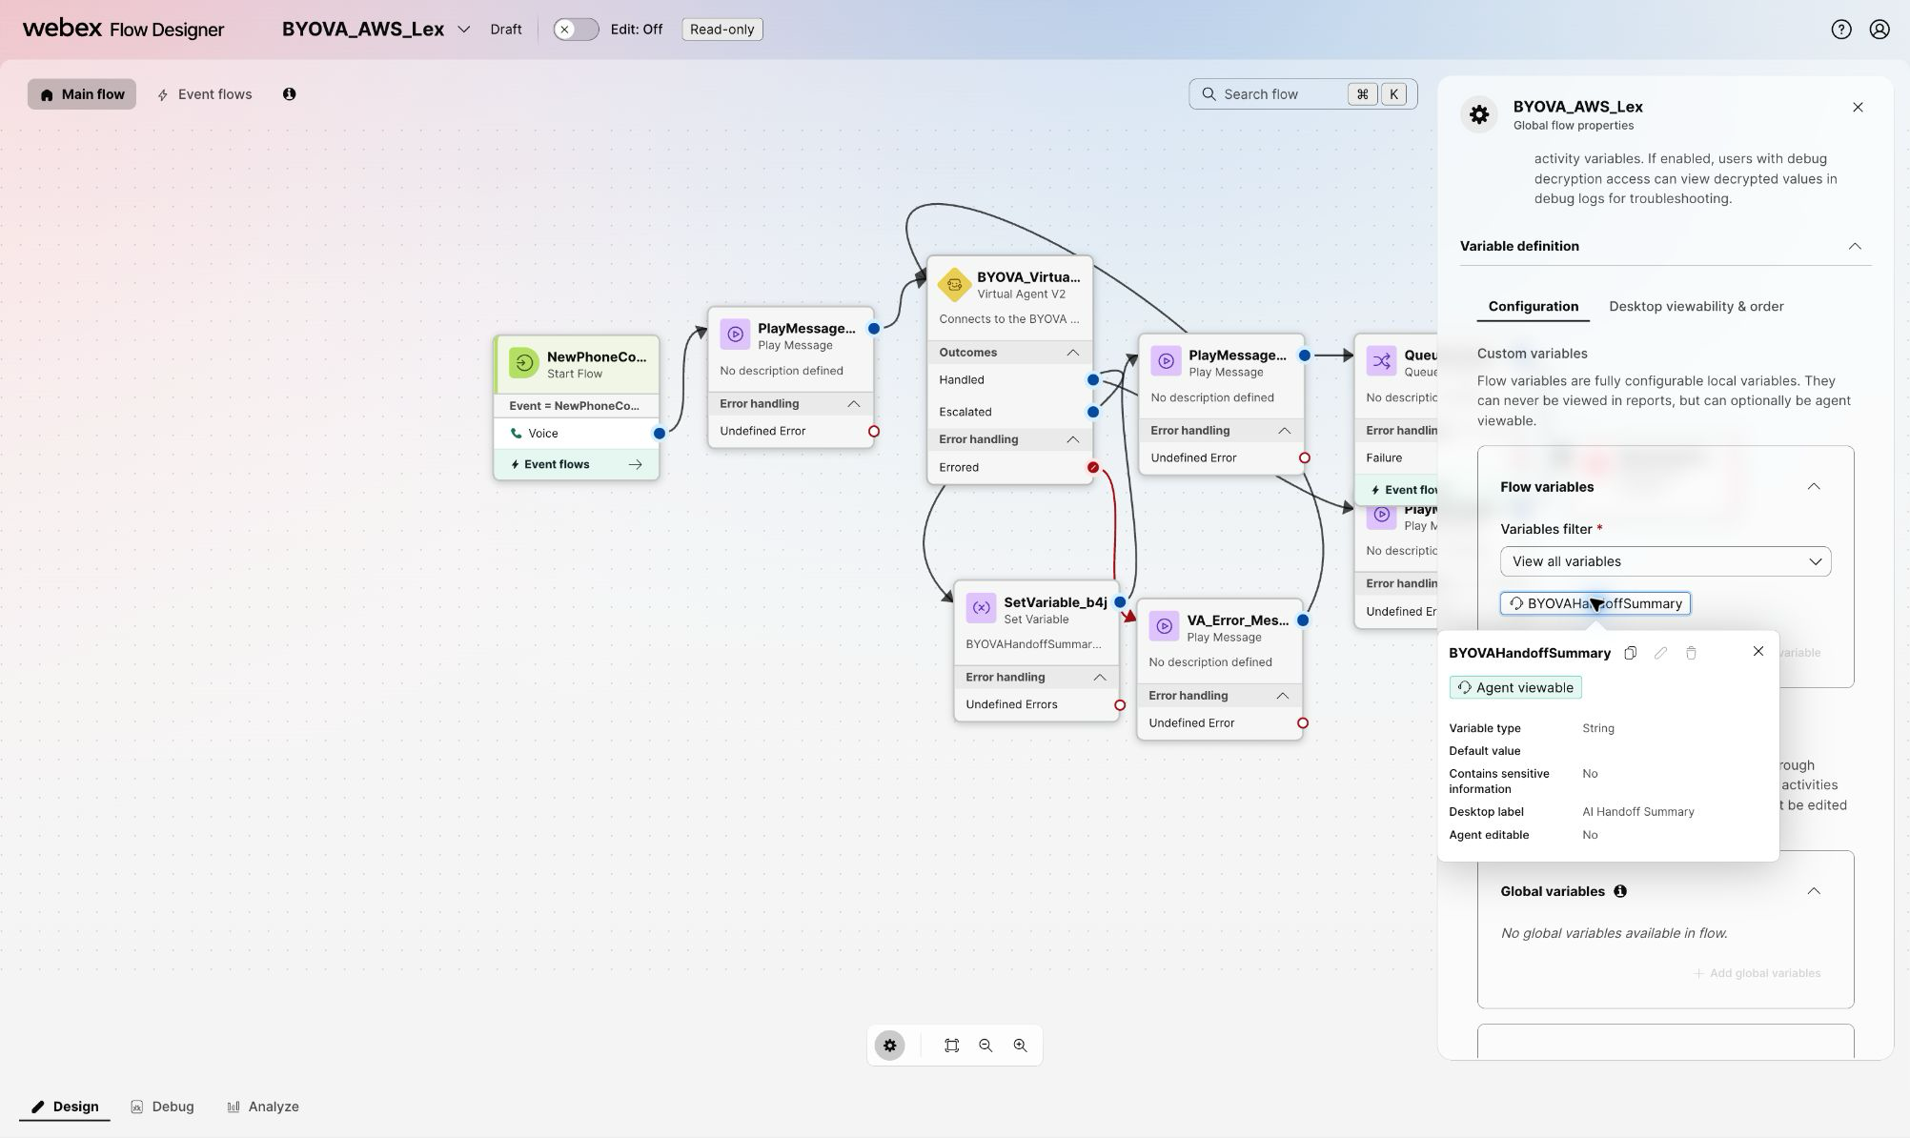
Task: Collapse Outcomes in BYOVA Virtual Agent node
Action: (1072, 353)
